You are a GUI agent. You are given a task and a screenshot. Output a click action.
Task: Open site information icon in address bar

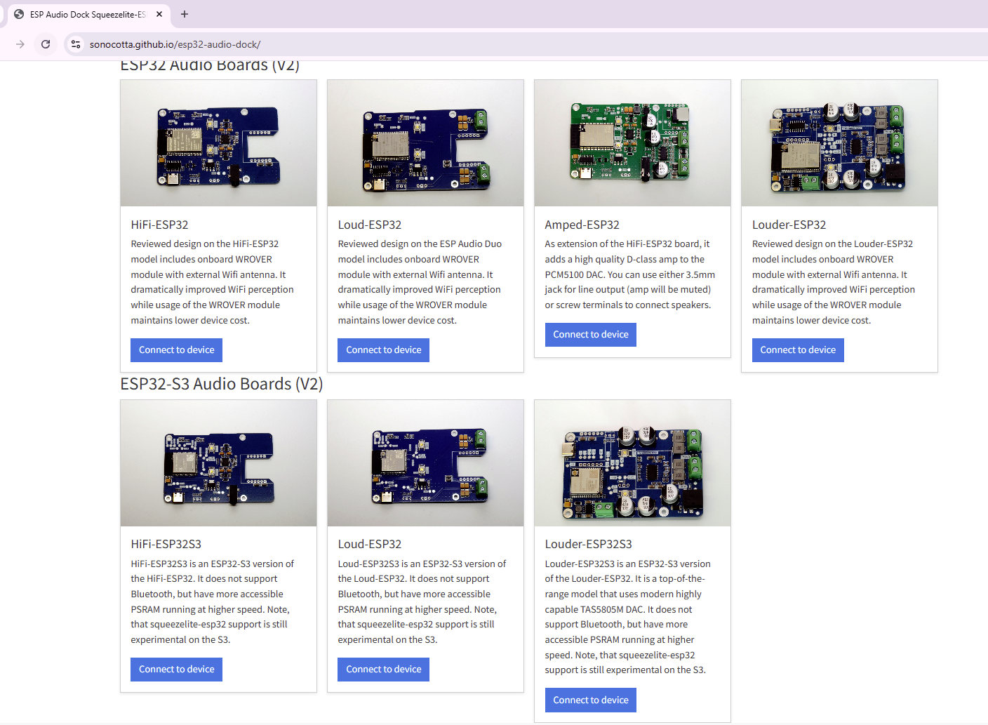point(76,44)
